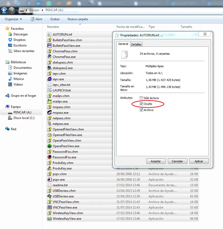The height and width of the screenshot is (229, 223).
Task: Select OpenedFilesView.exe icon
Action: [x=49, y=135]
